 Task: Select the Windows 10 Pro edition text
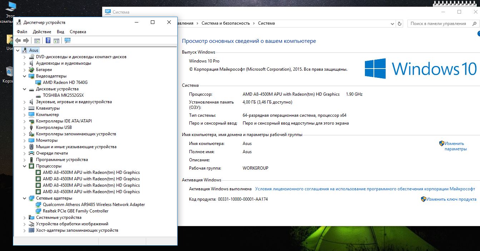204,61
